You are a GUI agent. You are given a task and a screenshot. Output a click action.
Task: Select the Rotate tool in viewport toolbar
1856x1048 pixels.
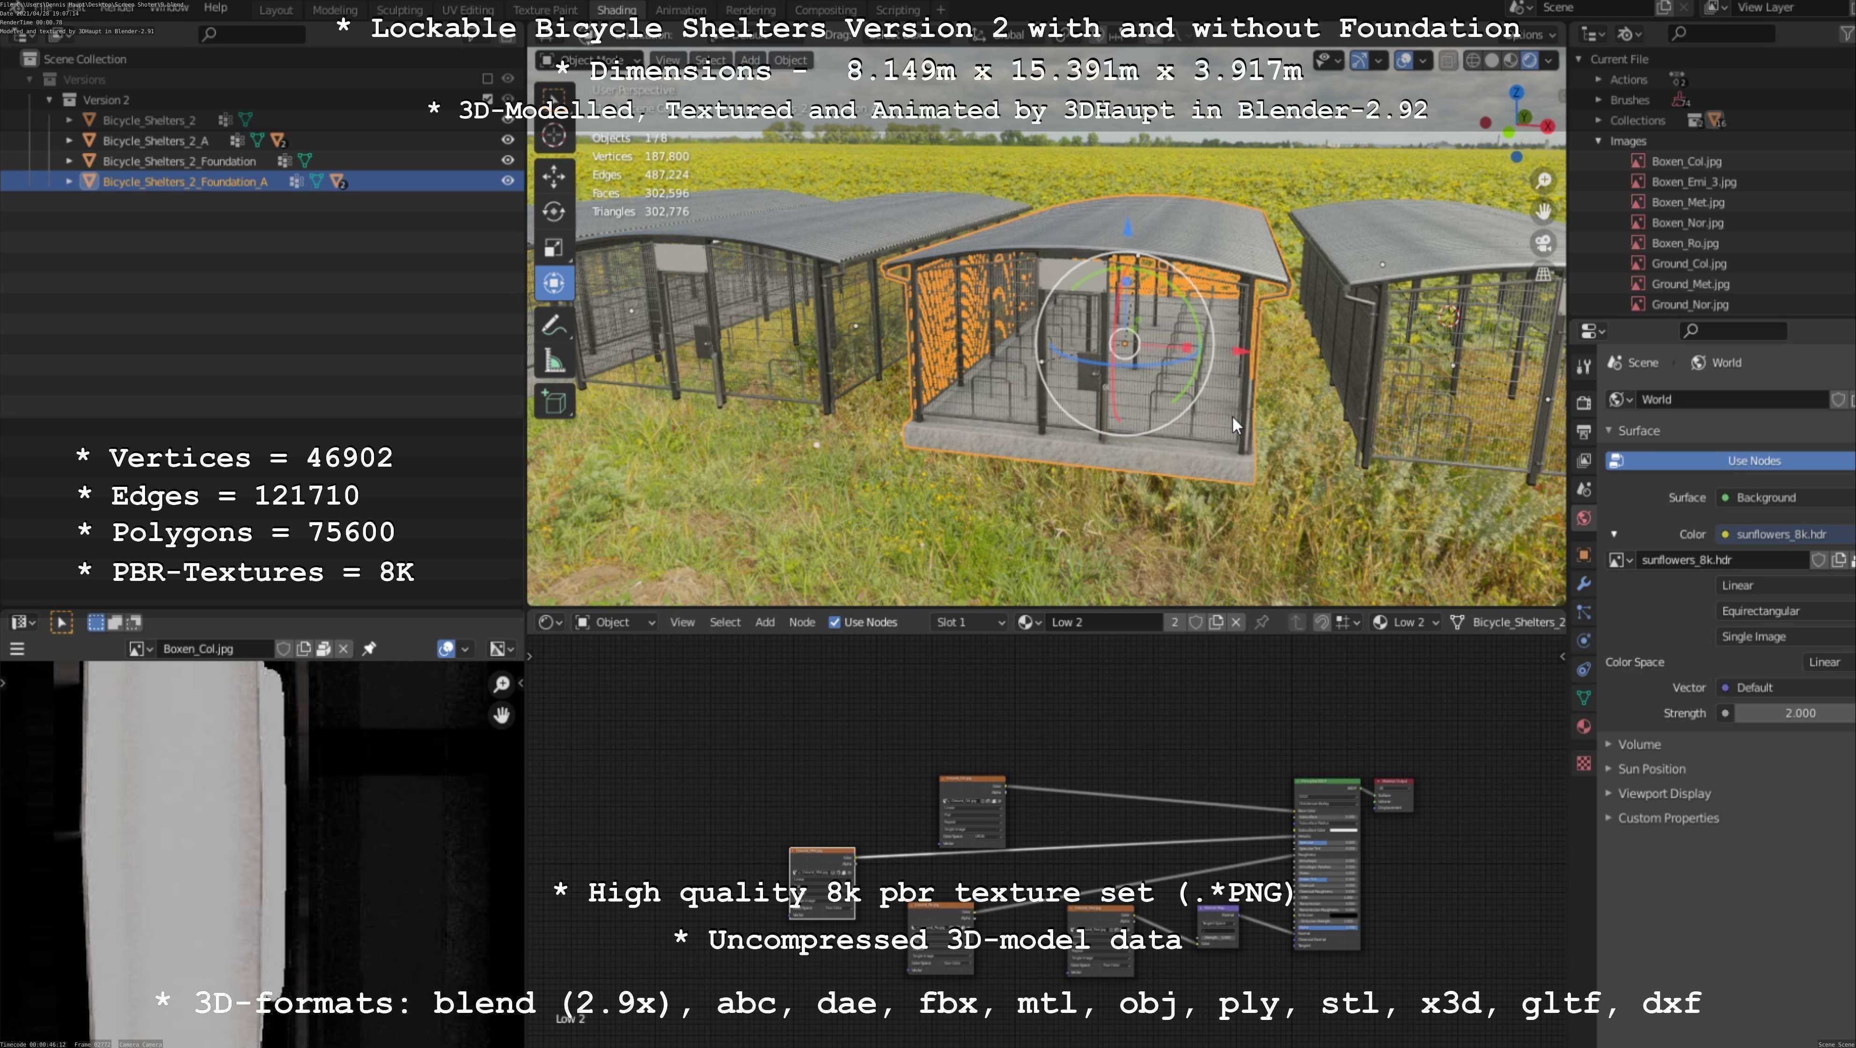pos(553,212)
